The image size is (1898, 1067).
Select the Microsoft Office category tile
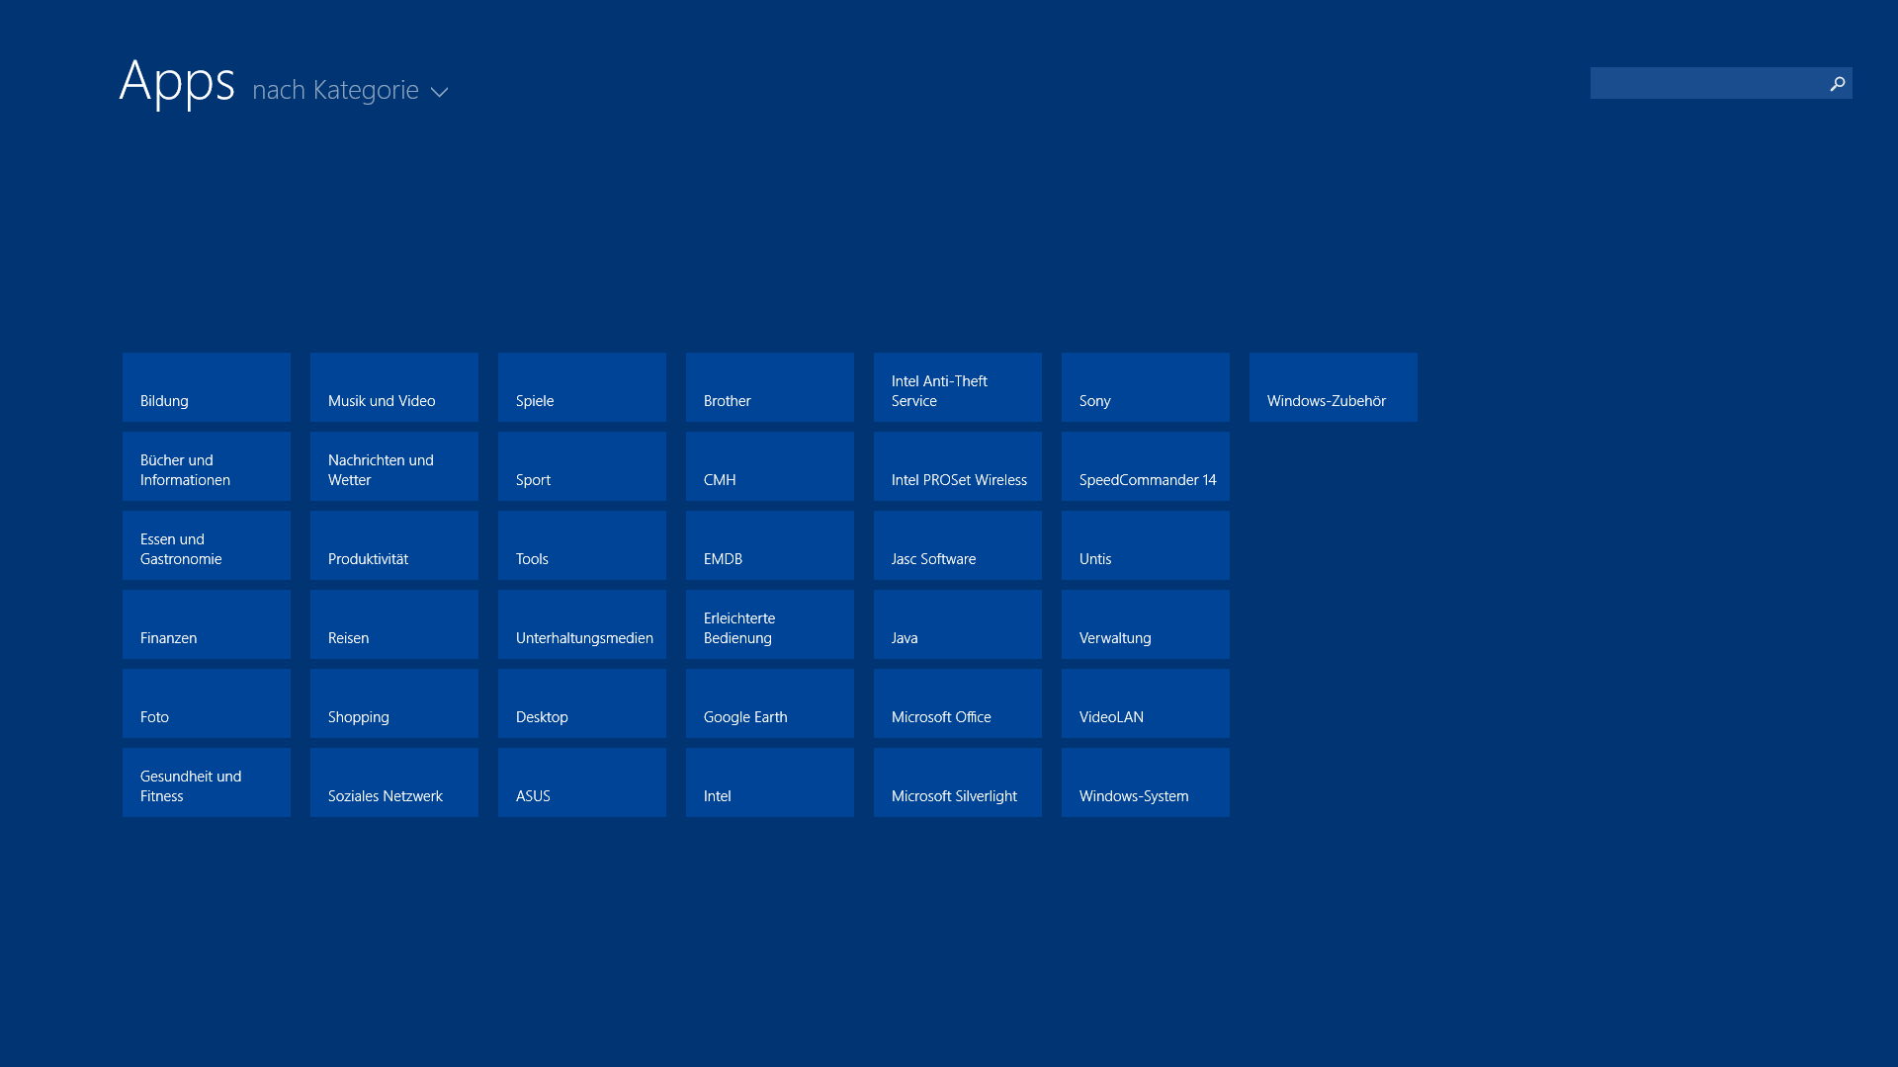click(957, 703)
